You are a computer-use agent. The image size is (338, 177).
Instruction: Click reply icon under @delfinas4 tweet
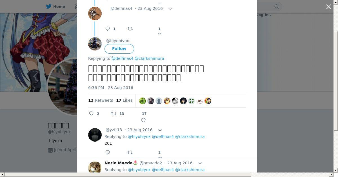108,29
